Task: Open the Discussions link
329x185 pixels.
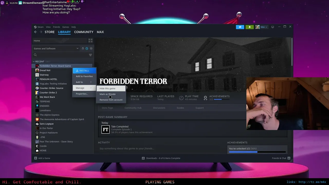Action: (x=159, y=108)
